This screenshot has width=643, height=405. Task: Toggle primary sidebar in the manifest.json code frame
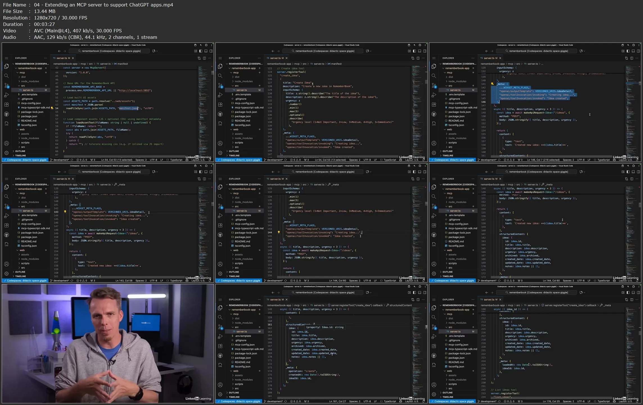point(201,51)
